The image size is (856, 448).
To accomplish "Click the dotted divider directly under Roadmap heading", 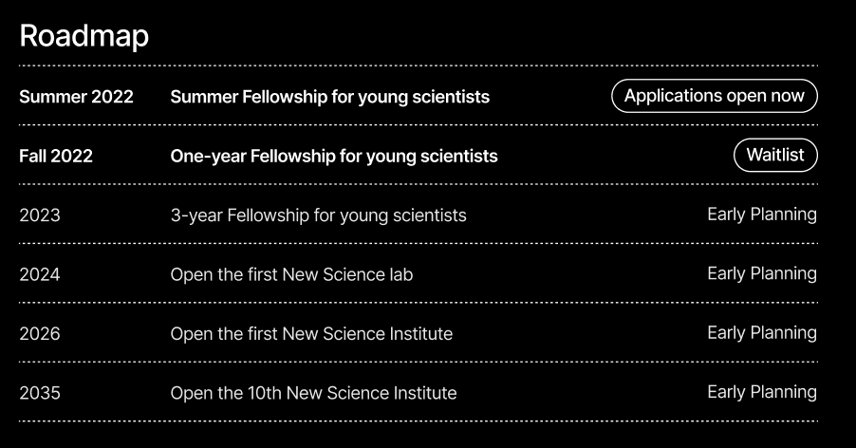I will tap(418, 66).
